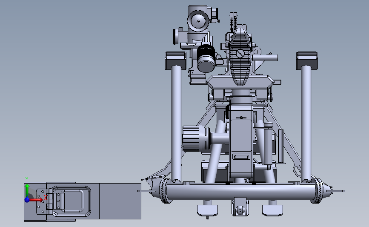Select the left grip block atop left handle tube

175,61
